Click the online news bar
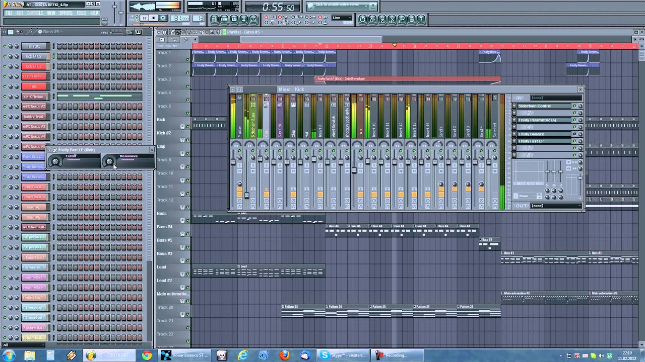This screenshot has width=645, height=362. point(342,6)
